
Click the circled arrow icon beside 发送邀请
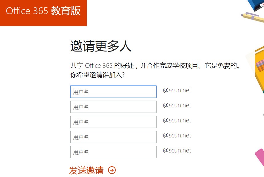(112, 170)
